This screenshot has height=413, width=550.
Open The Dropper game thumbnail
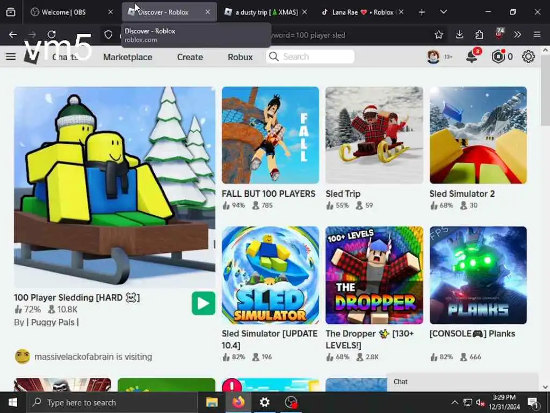tap(374, 275)
